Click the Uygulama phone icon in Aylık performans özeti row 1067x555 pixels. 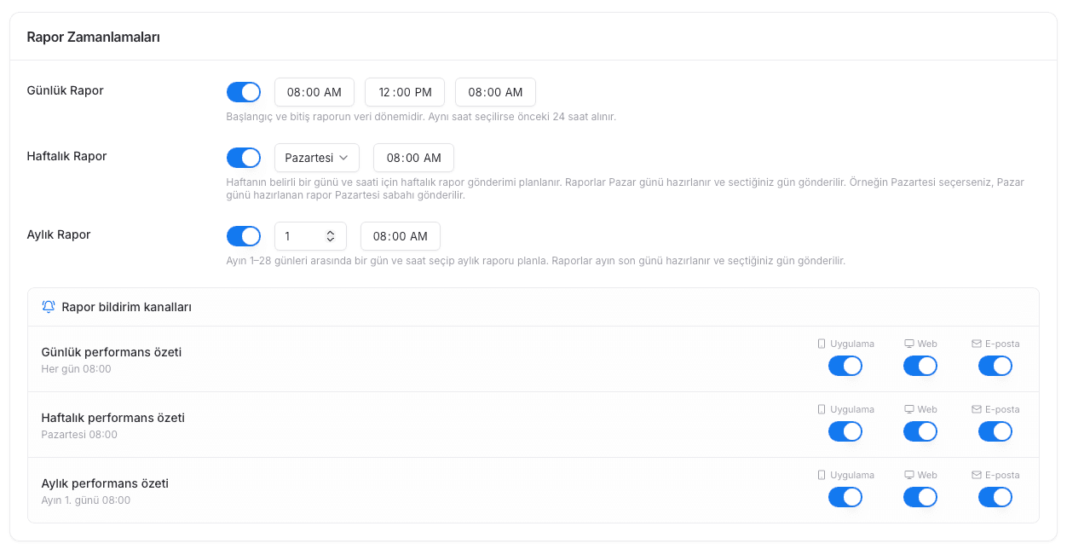point(822,475)
